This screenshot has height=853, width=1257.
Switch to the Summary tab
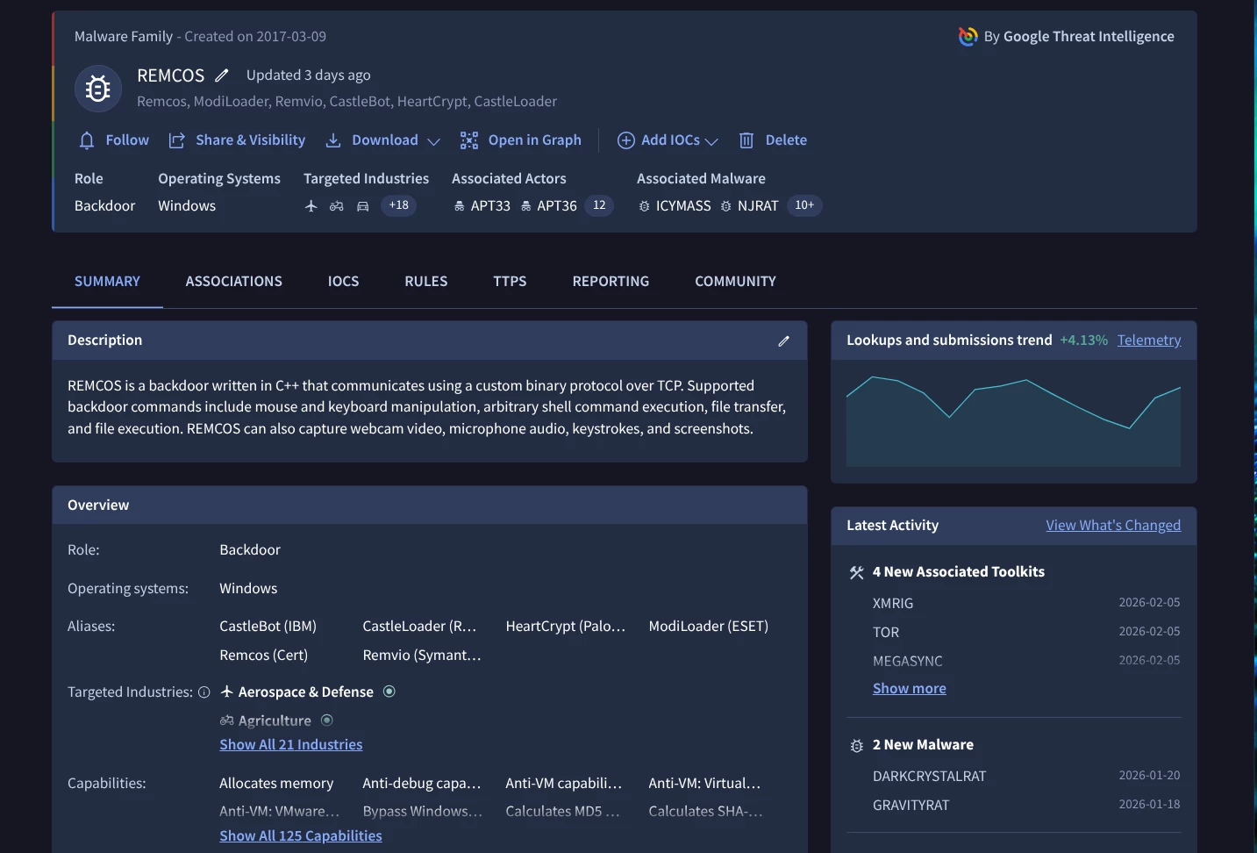107,282
